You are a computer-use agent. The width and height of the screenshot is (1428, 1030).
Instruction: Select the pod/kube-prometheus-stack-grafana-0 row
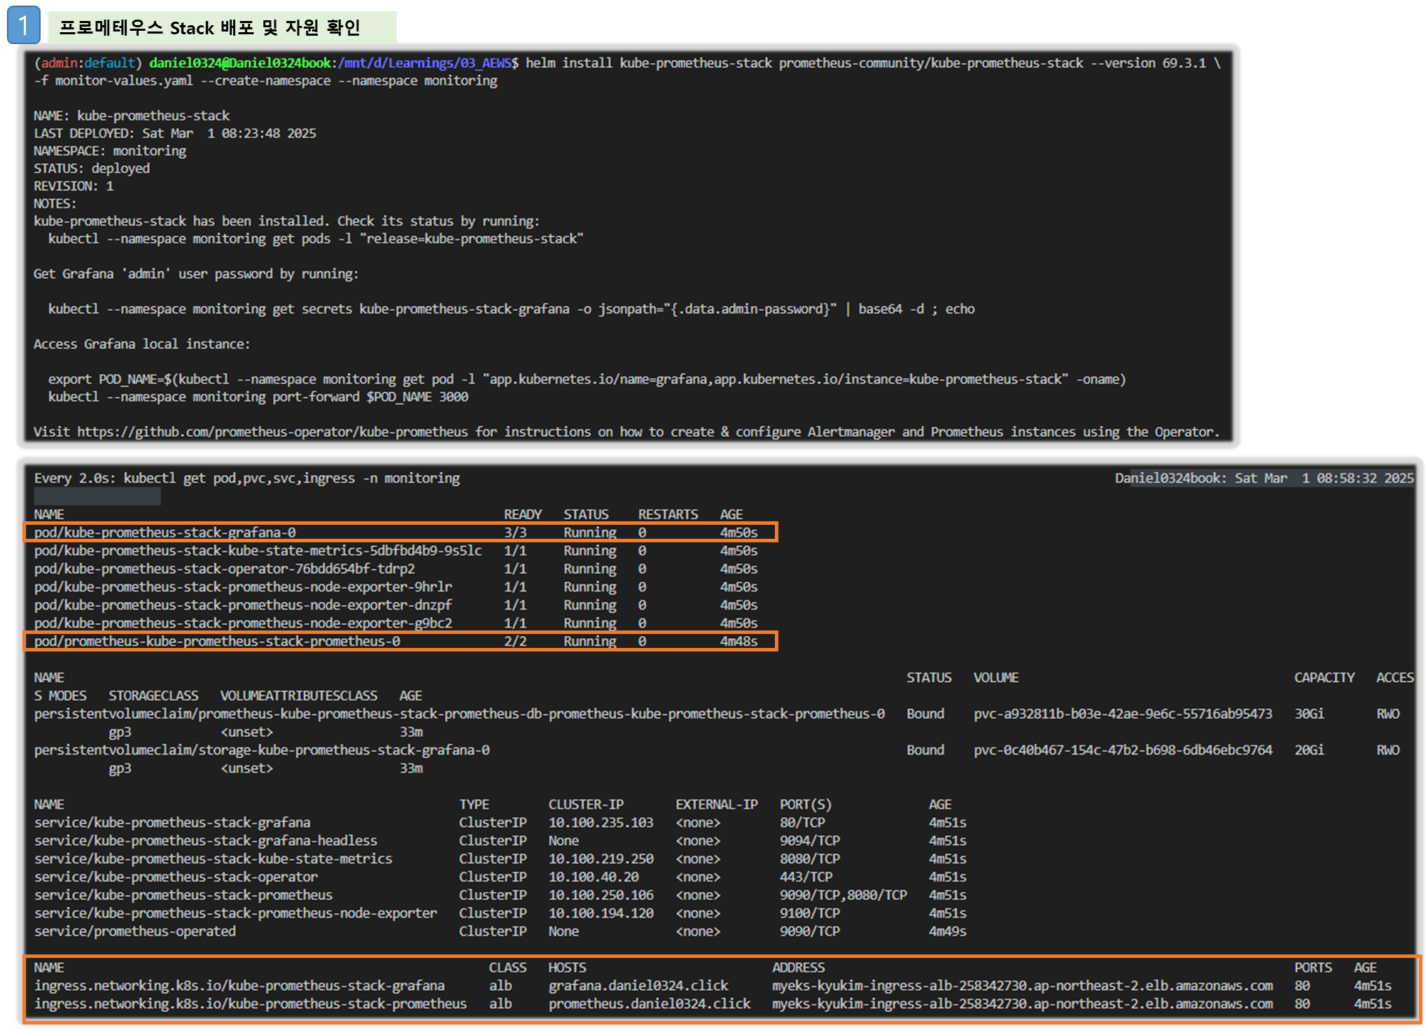165,532
